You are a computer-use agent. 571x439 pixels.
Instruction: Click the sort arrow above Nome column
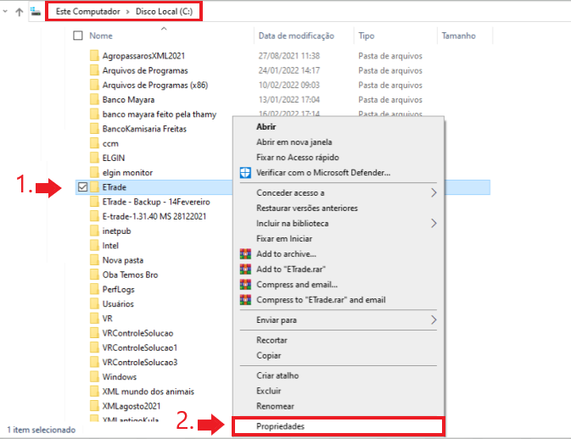click(164, 28)
